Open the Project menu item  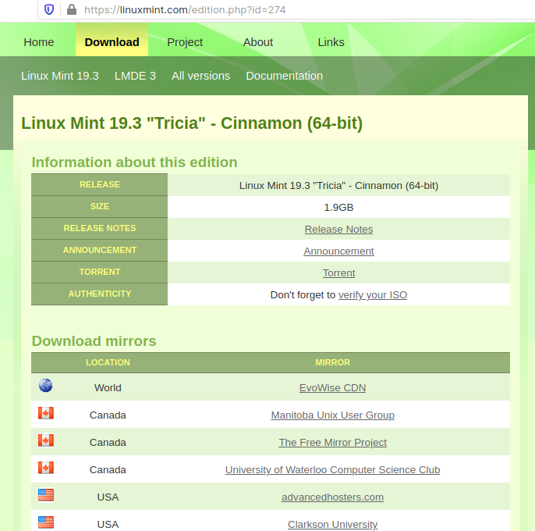click(185, 42)
